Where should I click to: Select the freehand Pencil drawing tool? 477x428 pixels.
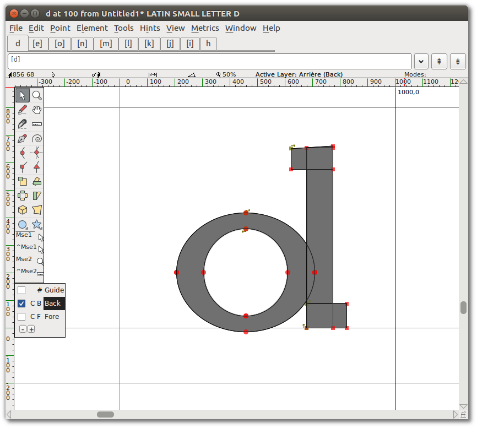23,109
